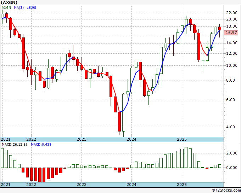Click the 2.000 MACD axis label
Image resolution: width=241 pixels, height=193 pixels.
(232, 153)
